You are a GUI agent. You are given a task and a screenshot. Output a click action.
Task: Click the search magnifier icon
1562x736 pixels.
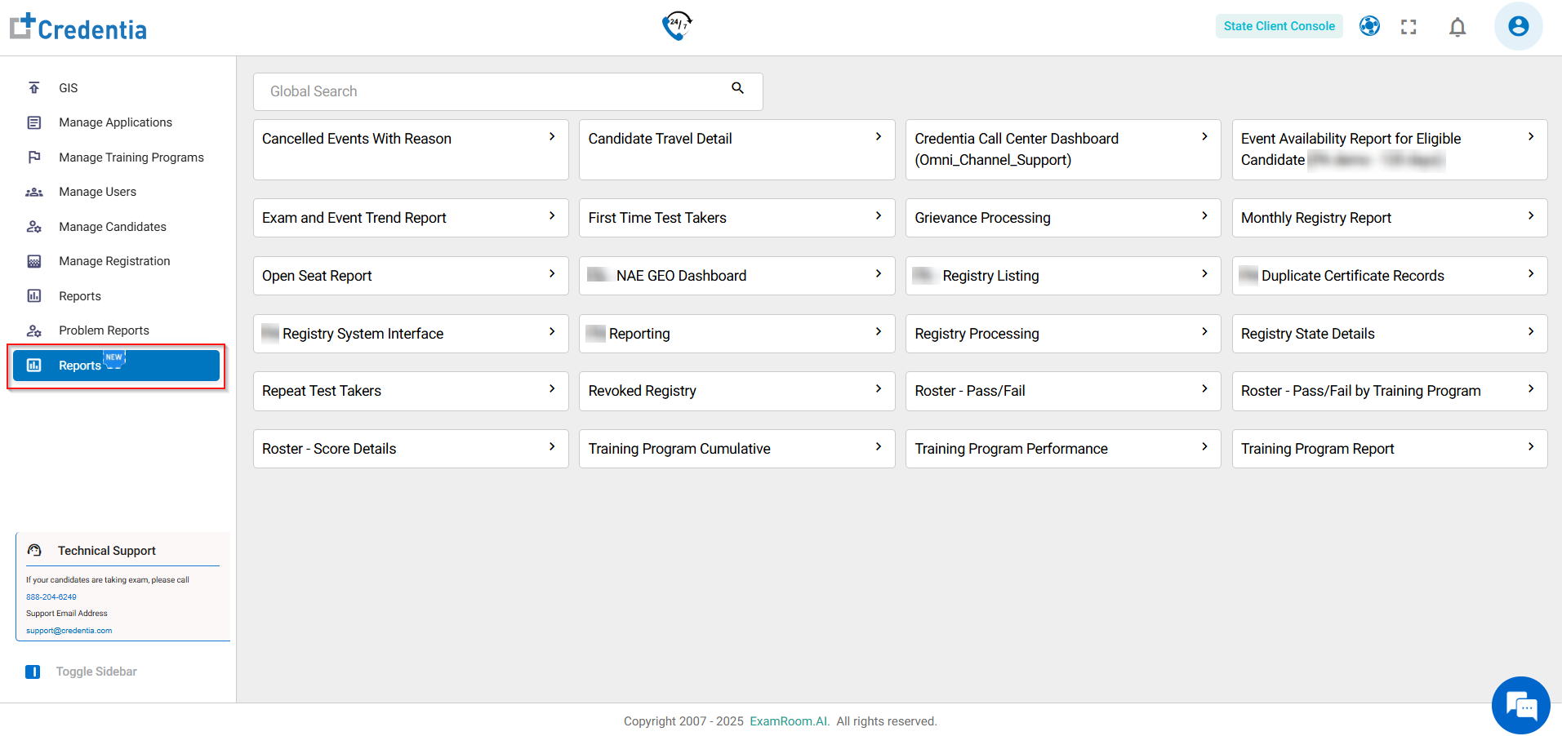737,88
